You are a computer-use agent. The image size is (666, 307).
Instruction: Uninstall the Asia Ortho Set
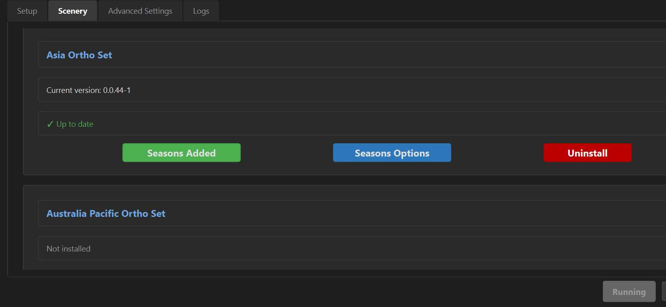(x=587, y=153)
